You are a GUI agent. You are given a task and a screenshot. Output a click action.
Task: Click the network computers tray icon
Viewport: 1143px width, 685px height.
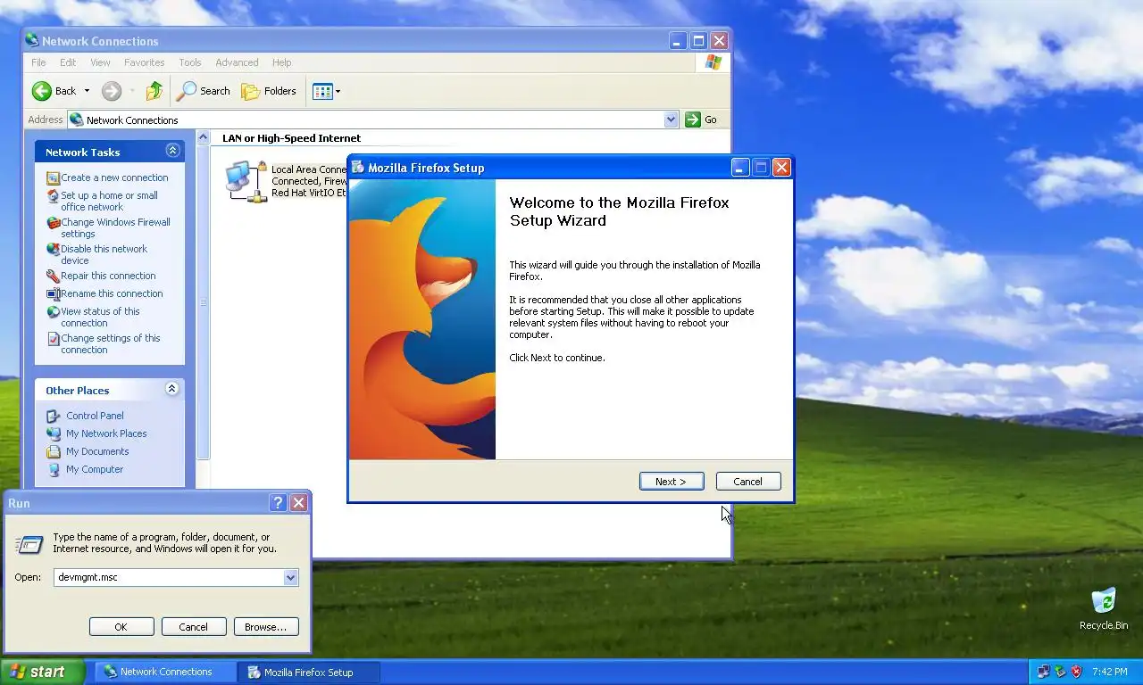tap(1043, 672)
